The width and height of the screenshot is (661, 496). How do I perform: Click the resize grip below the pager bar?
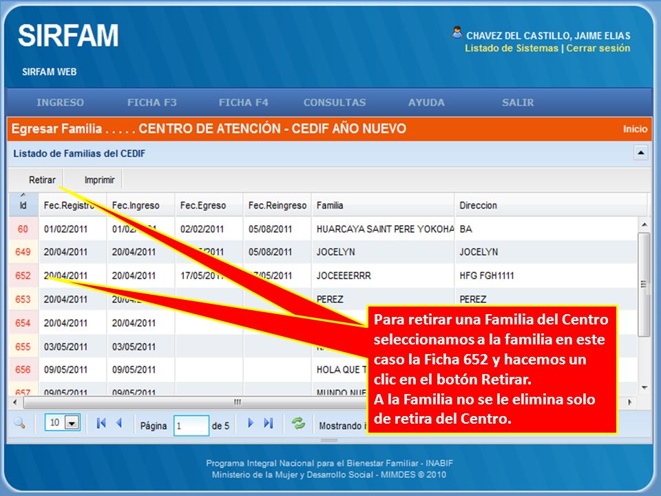coord(329,440)
